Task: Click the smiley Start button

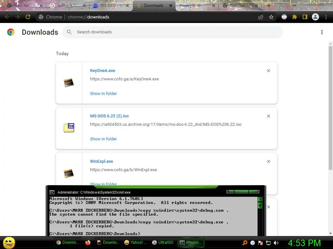Action: (x=9, y=243)
